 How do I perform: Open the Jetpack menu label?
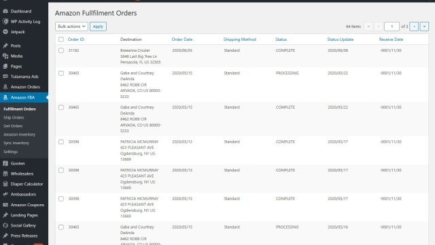[18, 32]
